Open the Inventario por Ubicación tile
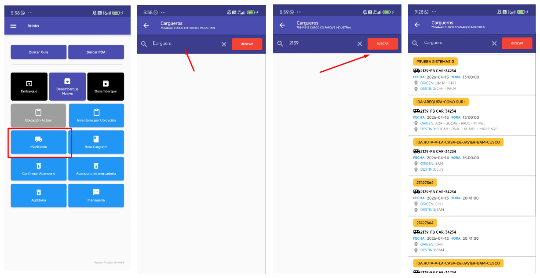 tap(96, 115)
